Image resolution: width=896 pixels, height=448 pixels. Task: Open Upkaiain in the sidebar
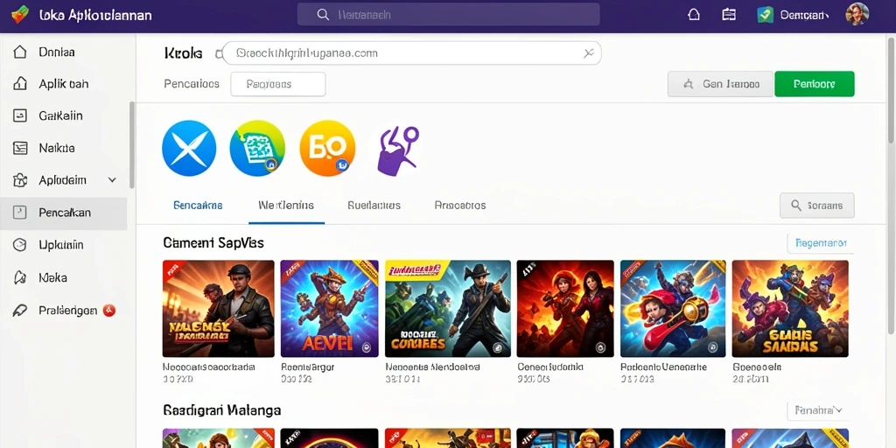coord(61,245)
